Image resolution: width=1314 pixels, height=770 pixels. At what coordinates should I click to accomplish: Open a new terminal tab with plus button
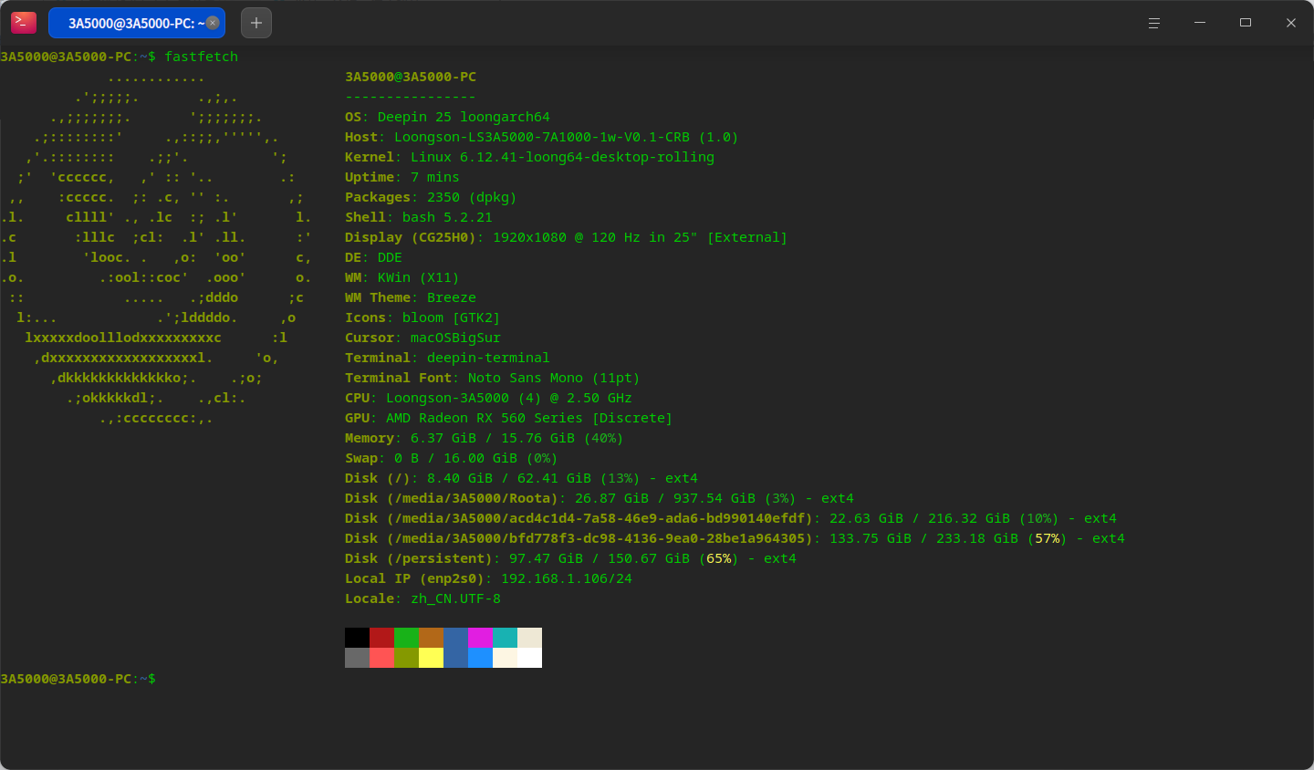256,23
